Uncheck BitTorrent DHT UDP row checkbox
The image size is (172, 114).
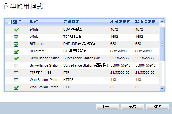[16, 44]
